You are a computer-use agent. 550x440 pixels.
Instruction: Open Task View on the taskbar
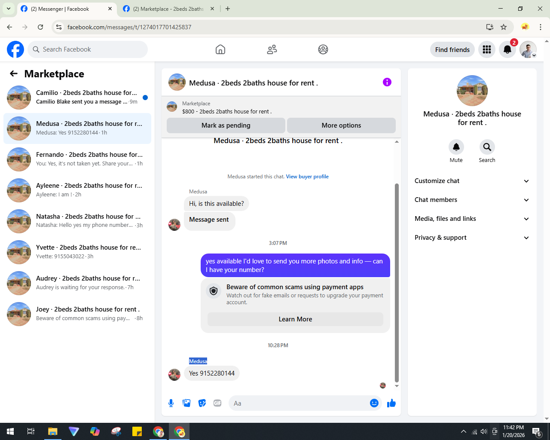point(31,431)
